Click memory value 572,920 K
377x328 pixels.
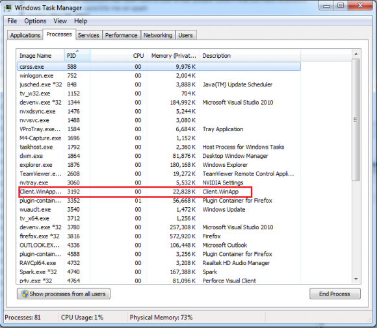click(x=183, y=236)
